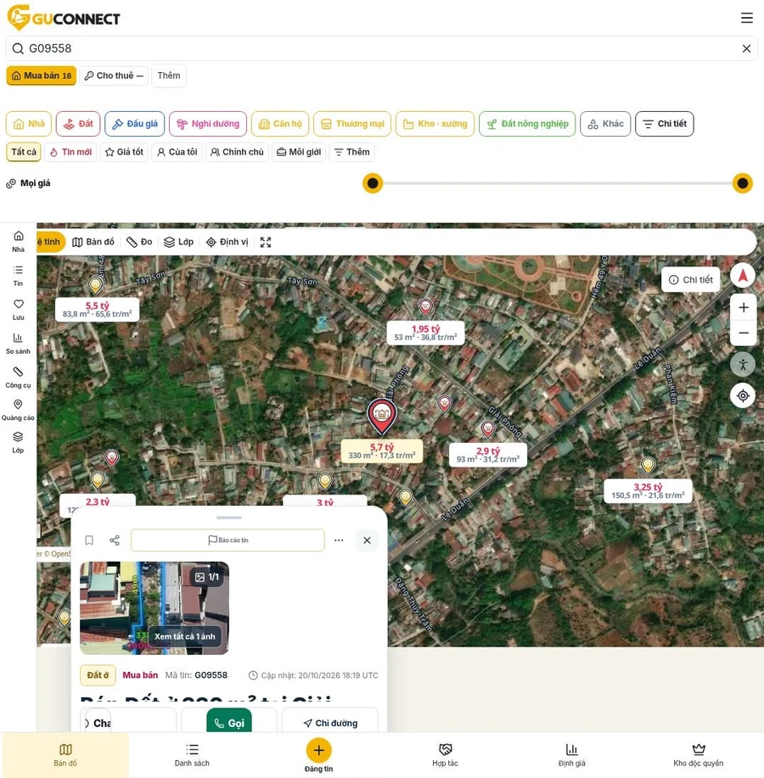Filter by Của tôi

click(x=177, y=152)
